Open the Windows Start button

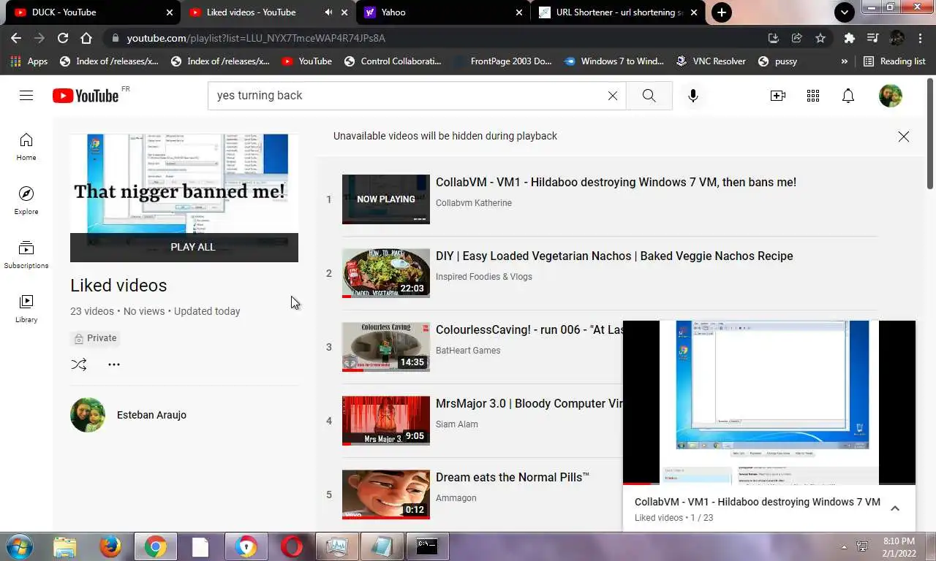tap(18, 546)
